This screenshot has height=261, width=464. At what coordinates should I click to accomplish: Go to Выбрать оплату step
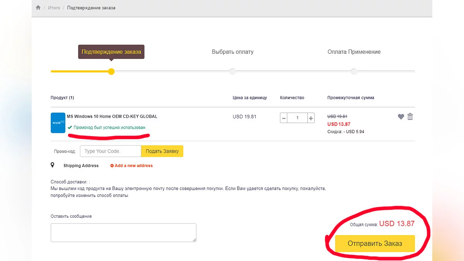(x=233, y=52)
